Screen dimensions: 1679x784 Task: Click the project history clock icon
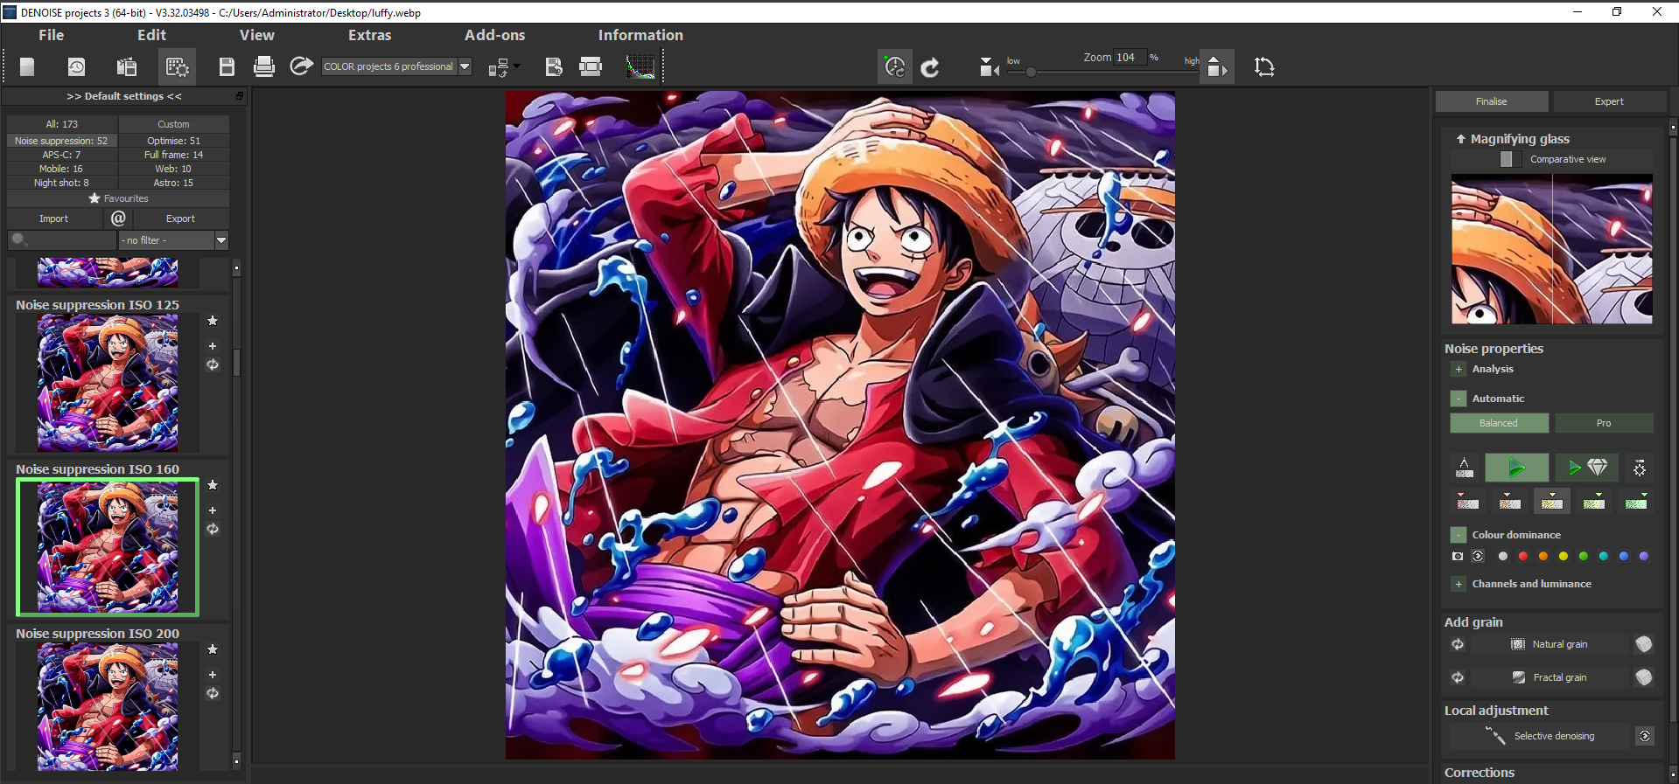[77, 66]
